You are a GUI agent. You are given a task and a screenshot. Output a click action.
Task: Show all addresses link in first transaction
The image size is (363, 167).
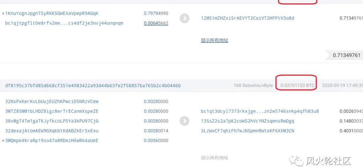(214, 41)
